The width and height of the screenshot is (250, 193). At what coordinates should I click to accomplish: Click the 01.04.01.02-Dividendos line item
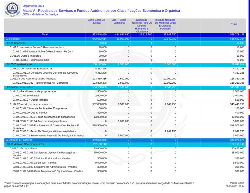coord(26,96)
